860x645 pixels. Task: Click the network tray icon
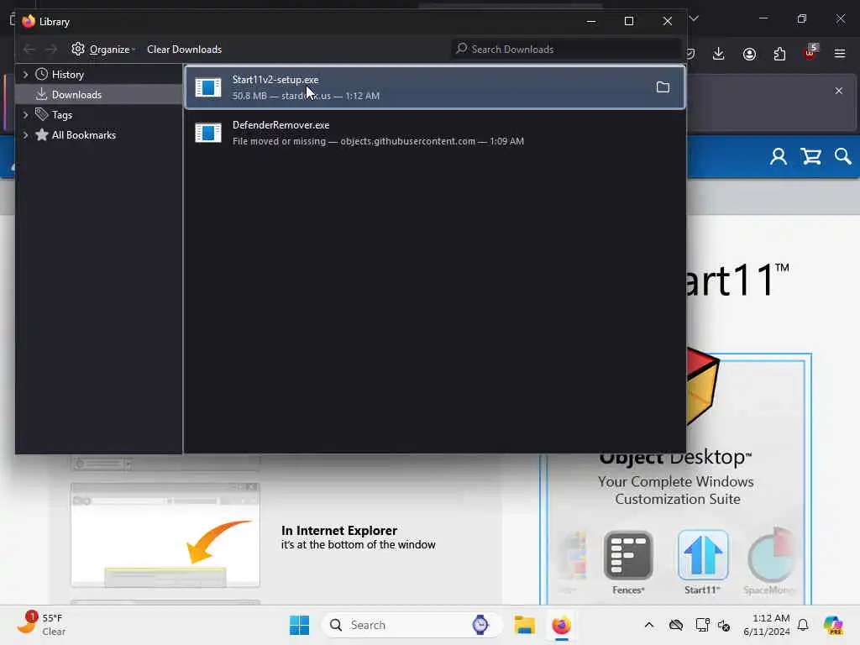coord(702,625)
